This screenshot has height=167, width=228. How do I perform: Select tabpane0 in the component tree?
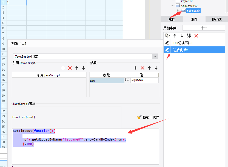(193, 11)
